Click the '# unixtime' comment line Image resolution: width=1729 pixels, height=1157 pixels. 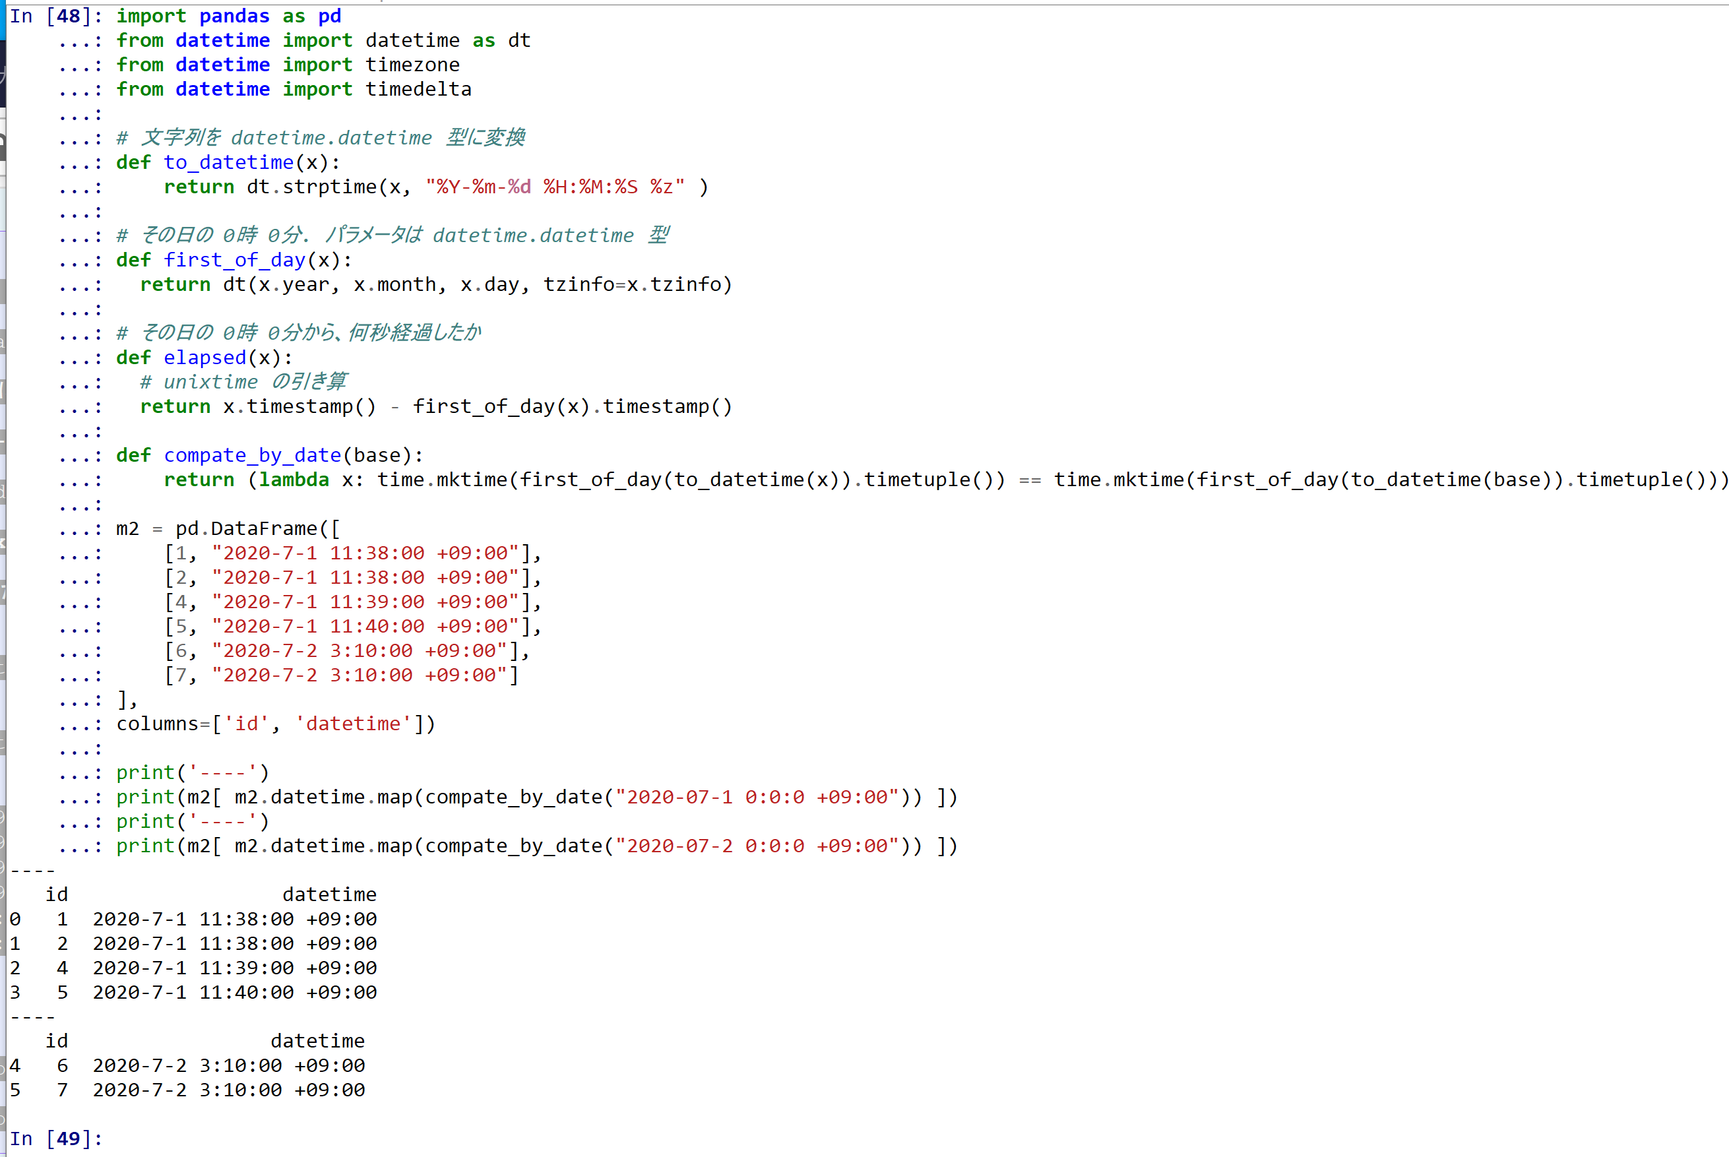click(x=243, y=382)
